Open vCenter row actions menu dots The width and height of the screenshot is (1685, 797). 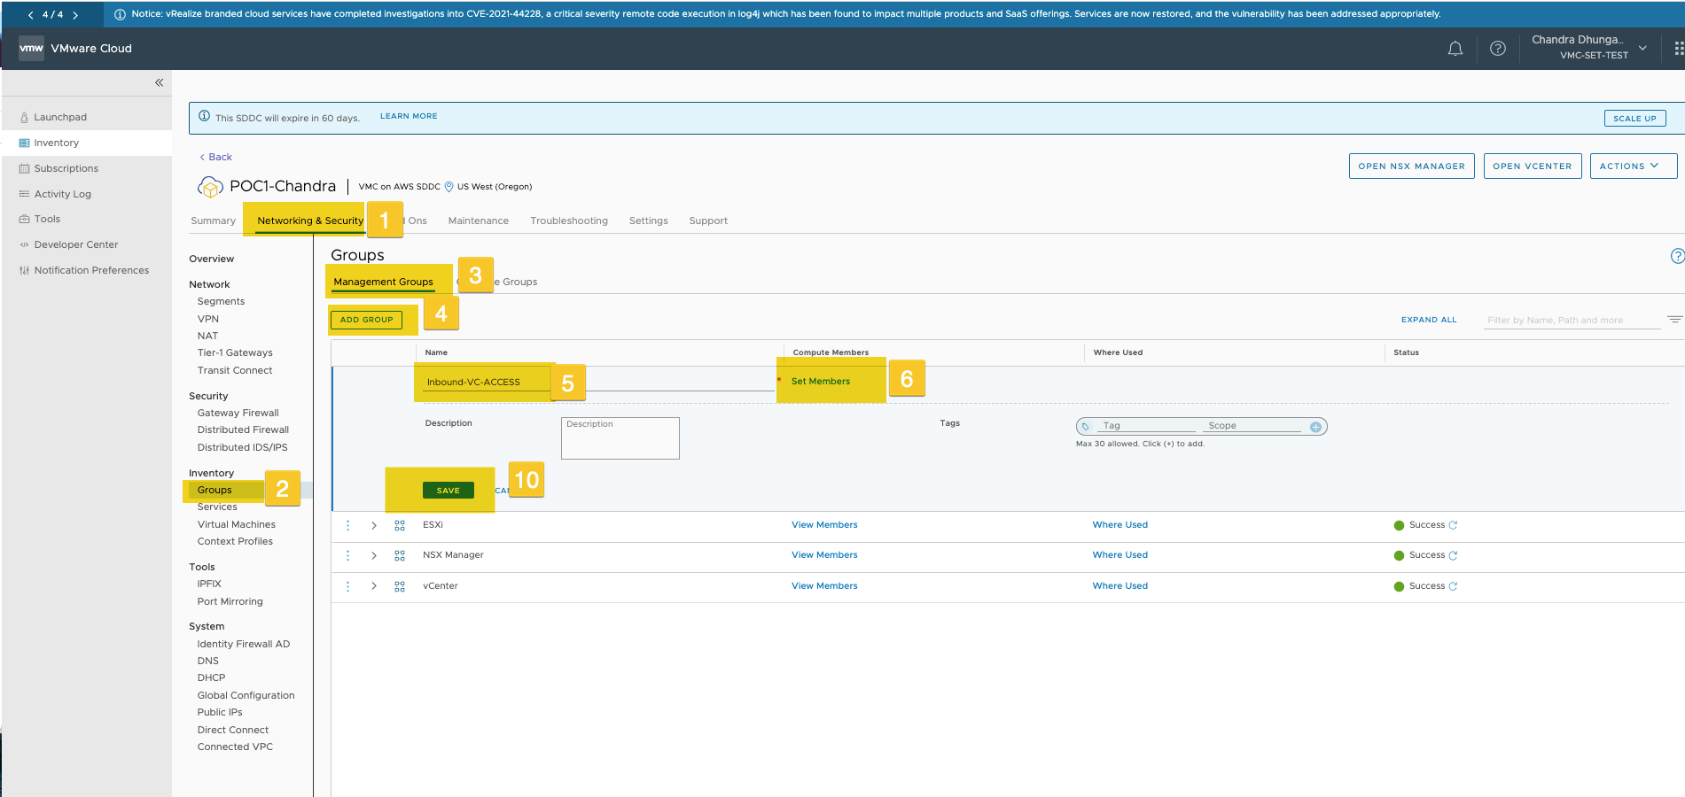(x=347, y=586)
